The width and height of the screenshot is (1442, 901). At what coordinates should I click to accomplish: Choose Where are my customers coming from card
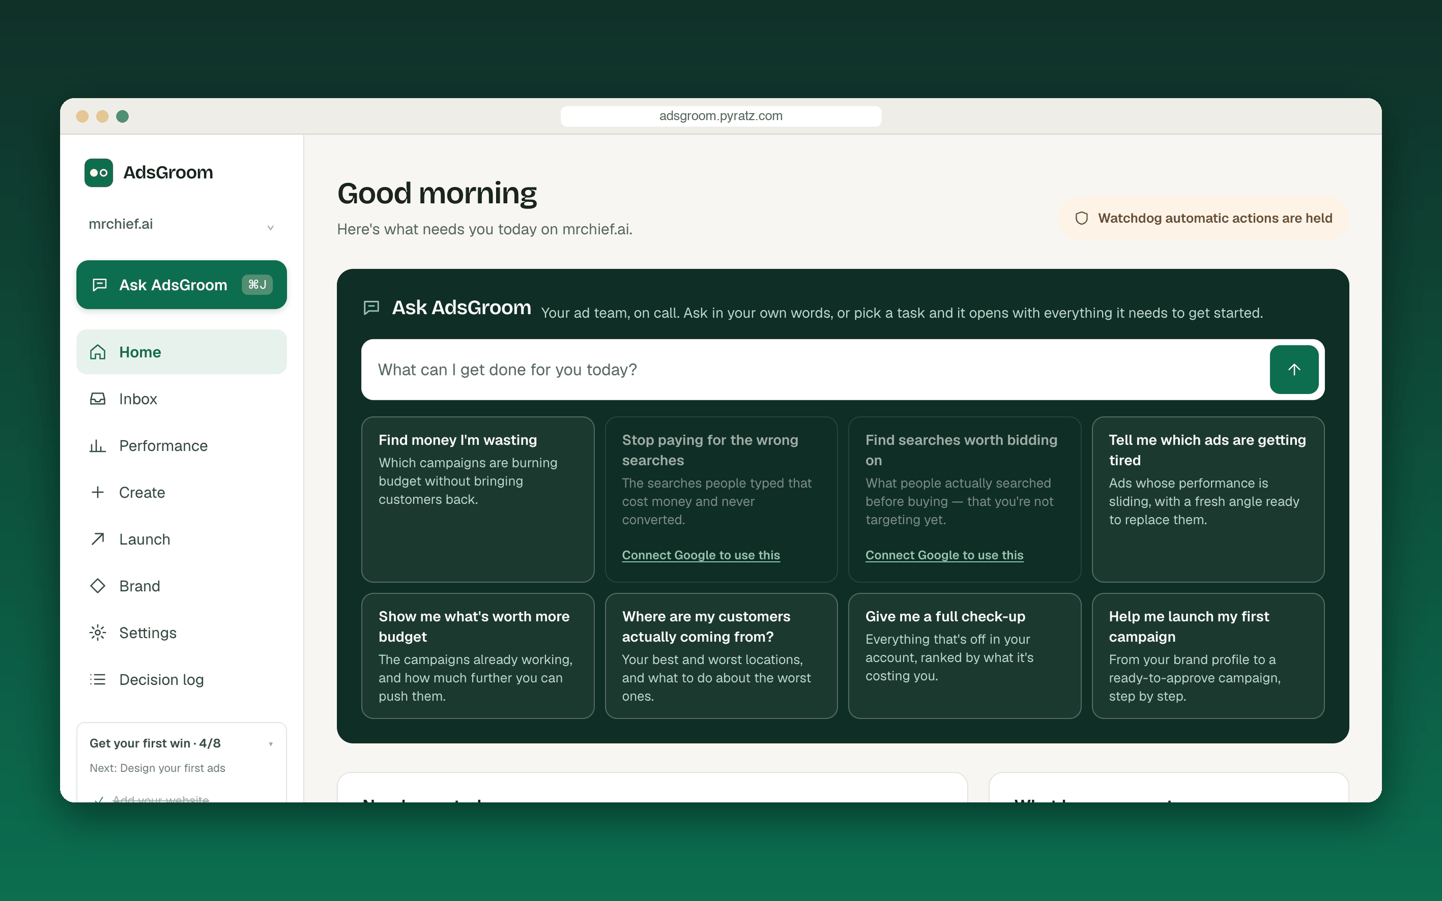pyautogui.click(x=721, y=656)
